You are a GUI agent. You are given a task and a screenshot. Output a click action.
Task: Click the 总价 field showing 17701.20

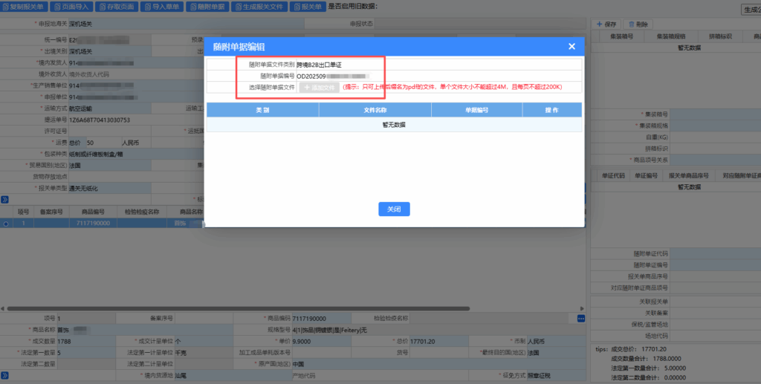438,342
